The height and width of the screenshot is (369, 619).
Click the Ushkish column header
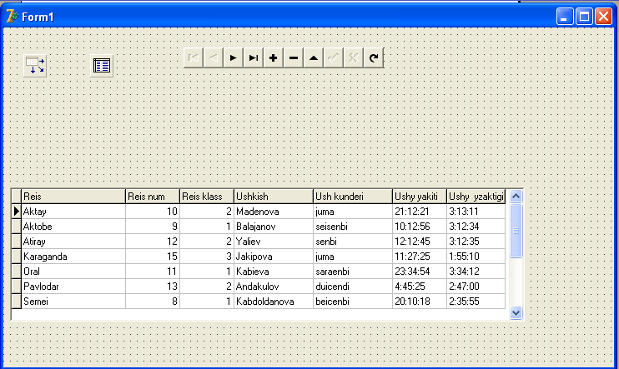tap(274, 197)
